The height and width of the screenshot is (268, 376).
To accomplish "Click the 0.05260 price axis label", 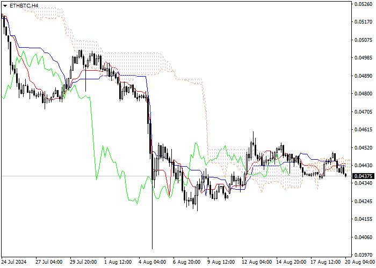I will click(x=363, y=4).
